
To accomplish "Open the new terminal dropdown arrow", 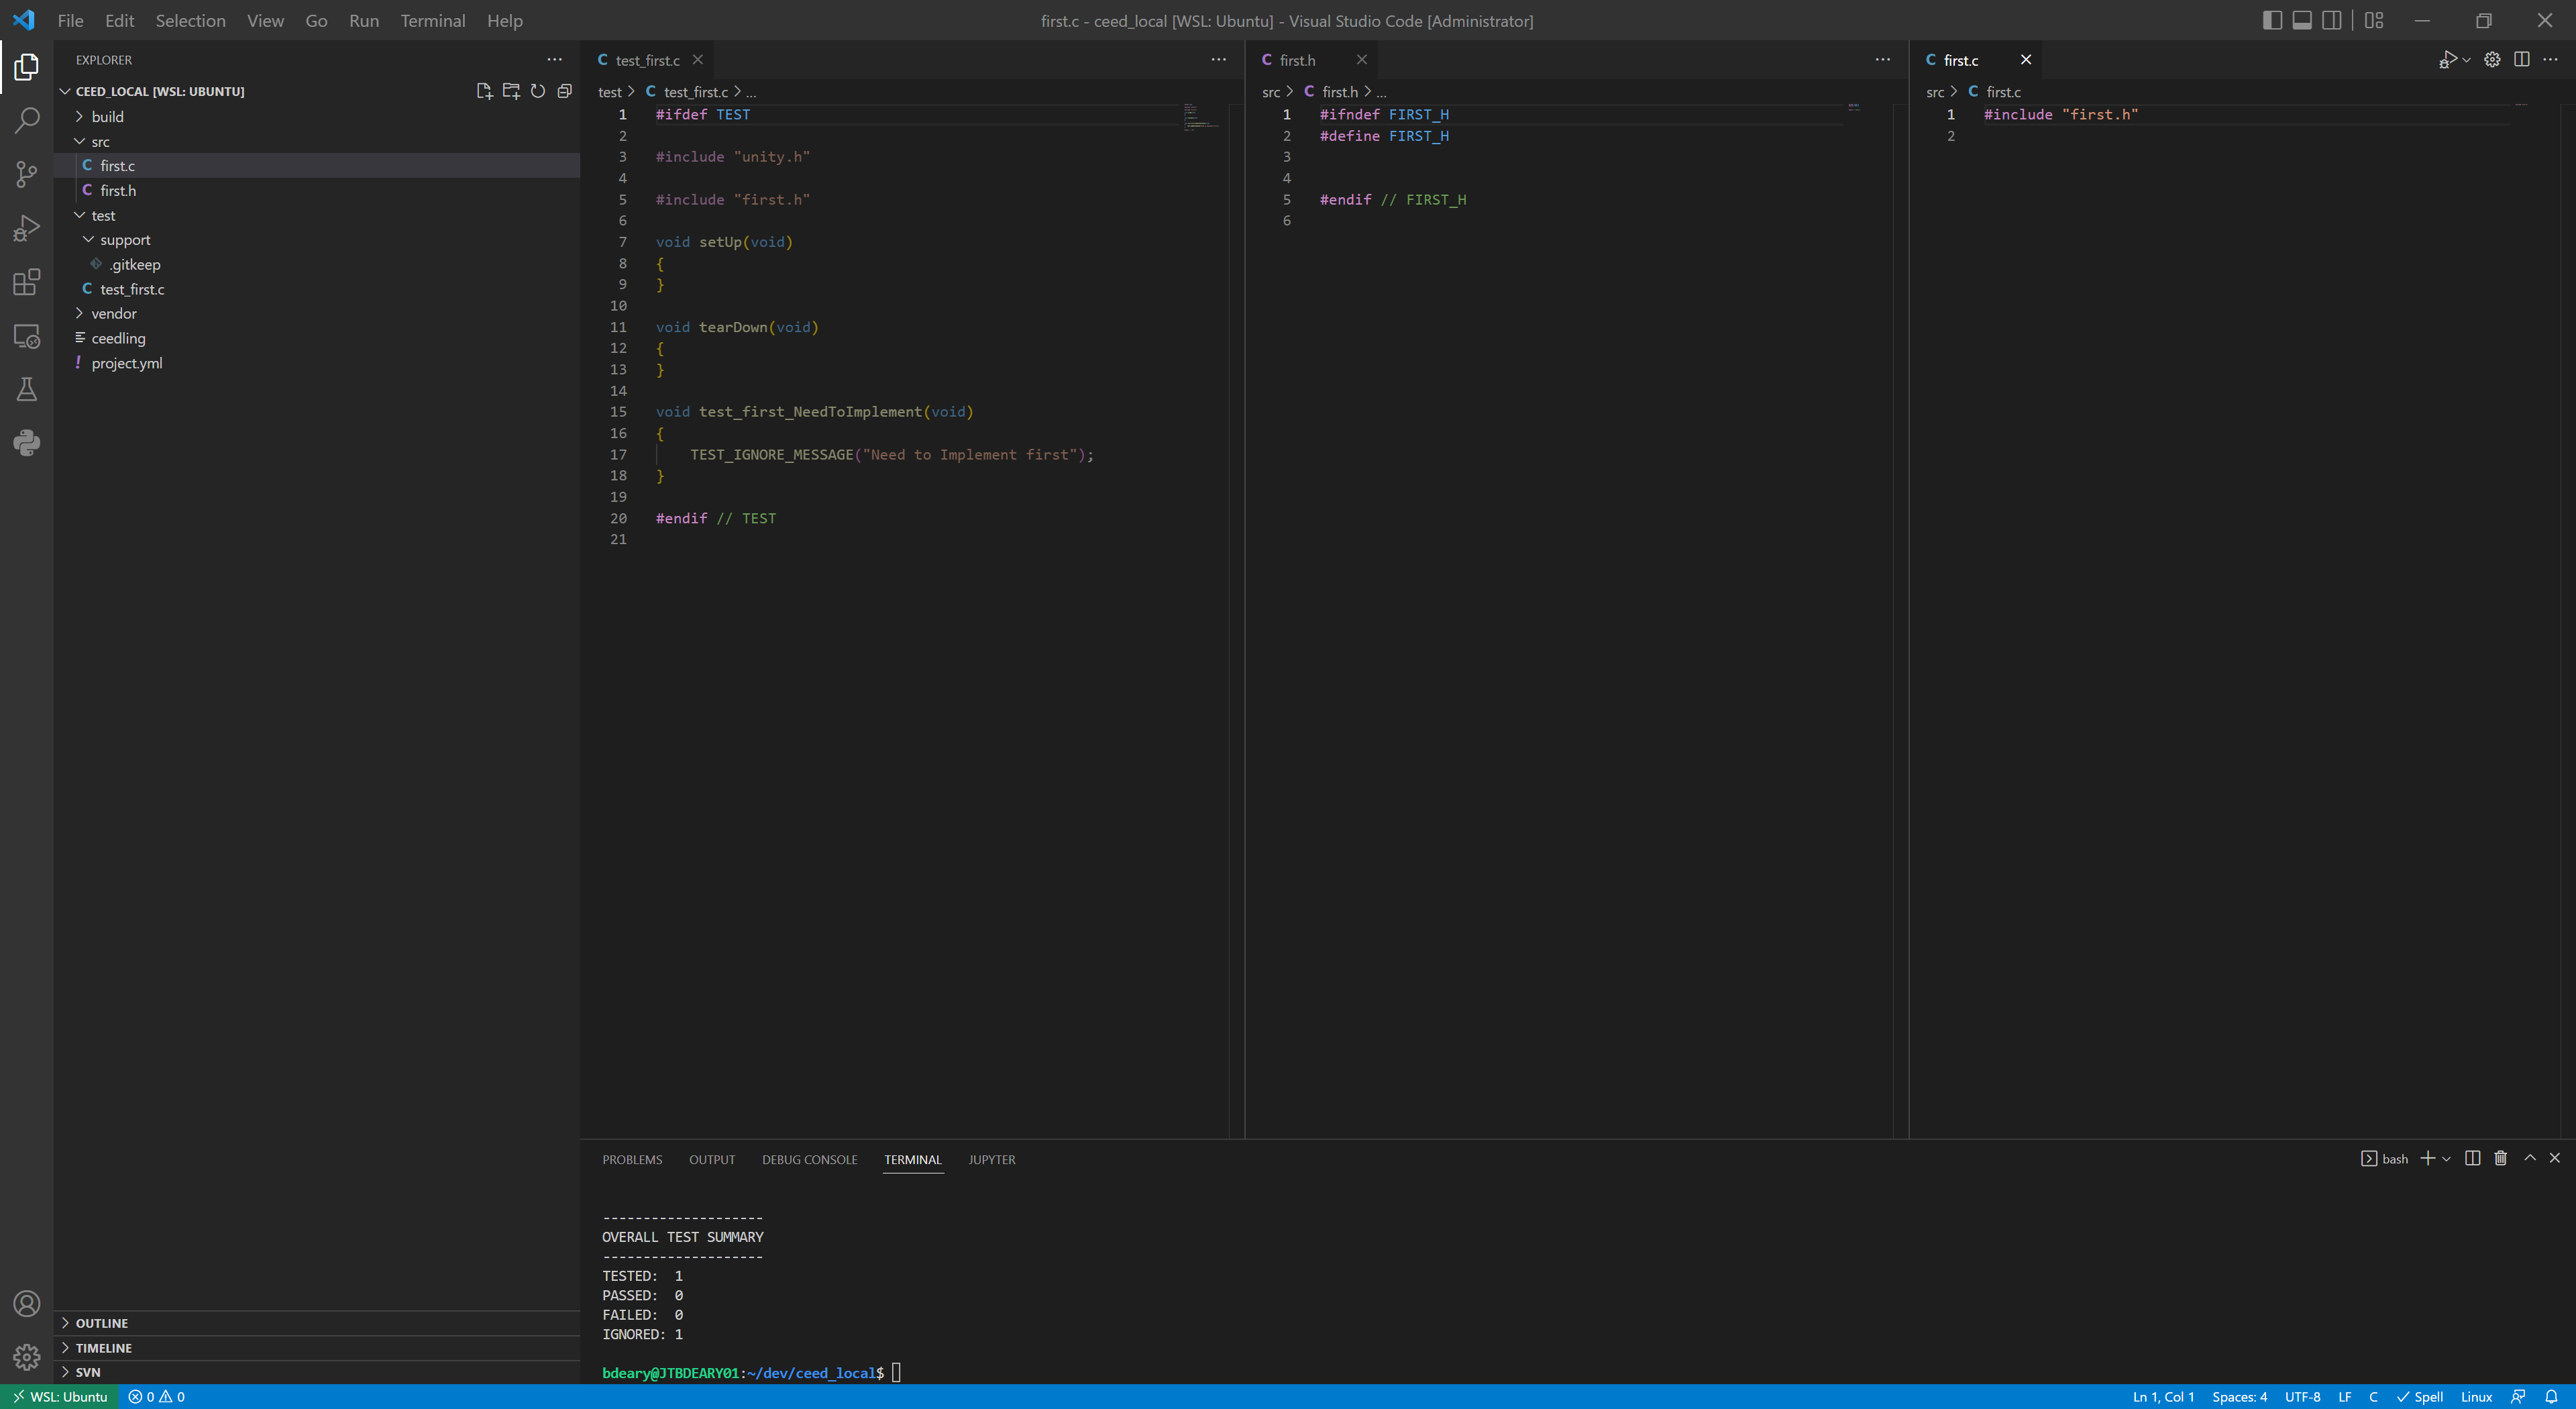I will (2446, 1159).
